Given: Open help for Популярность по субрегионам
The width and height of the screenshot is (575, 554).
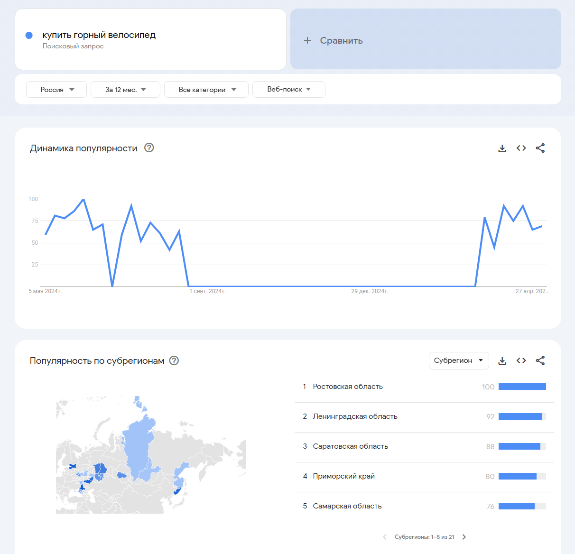Looking at the screenshot, I should [174, 360].
